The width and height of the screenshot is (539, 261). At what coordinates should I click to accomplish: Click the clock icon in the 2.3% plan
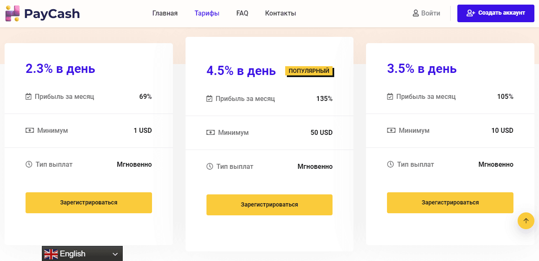click(28, 165)
